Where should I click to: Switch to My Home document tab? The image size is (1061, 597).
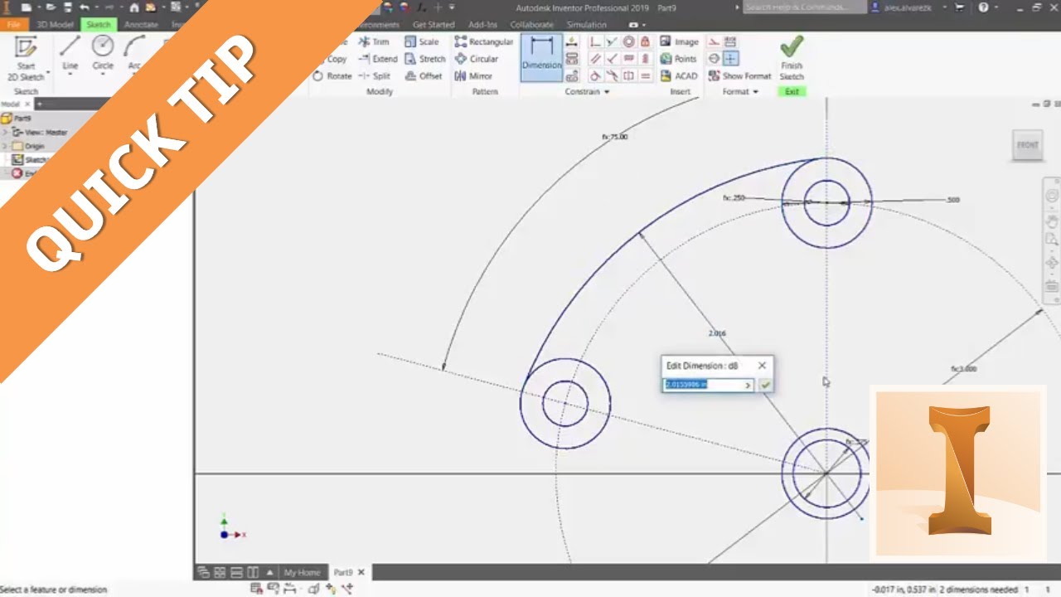coord(302,572)
